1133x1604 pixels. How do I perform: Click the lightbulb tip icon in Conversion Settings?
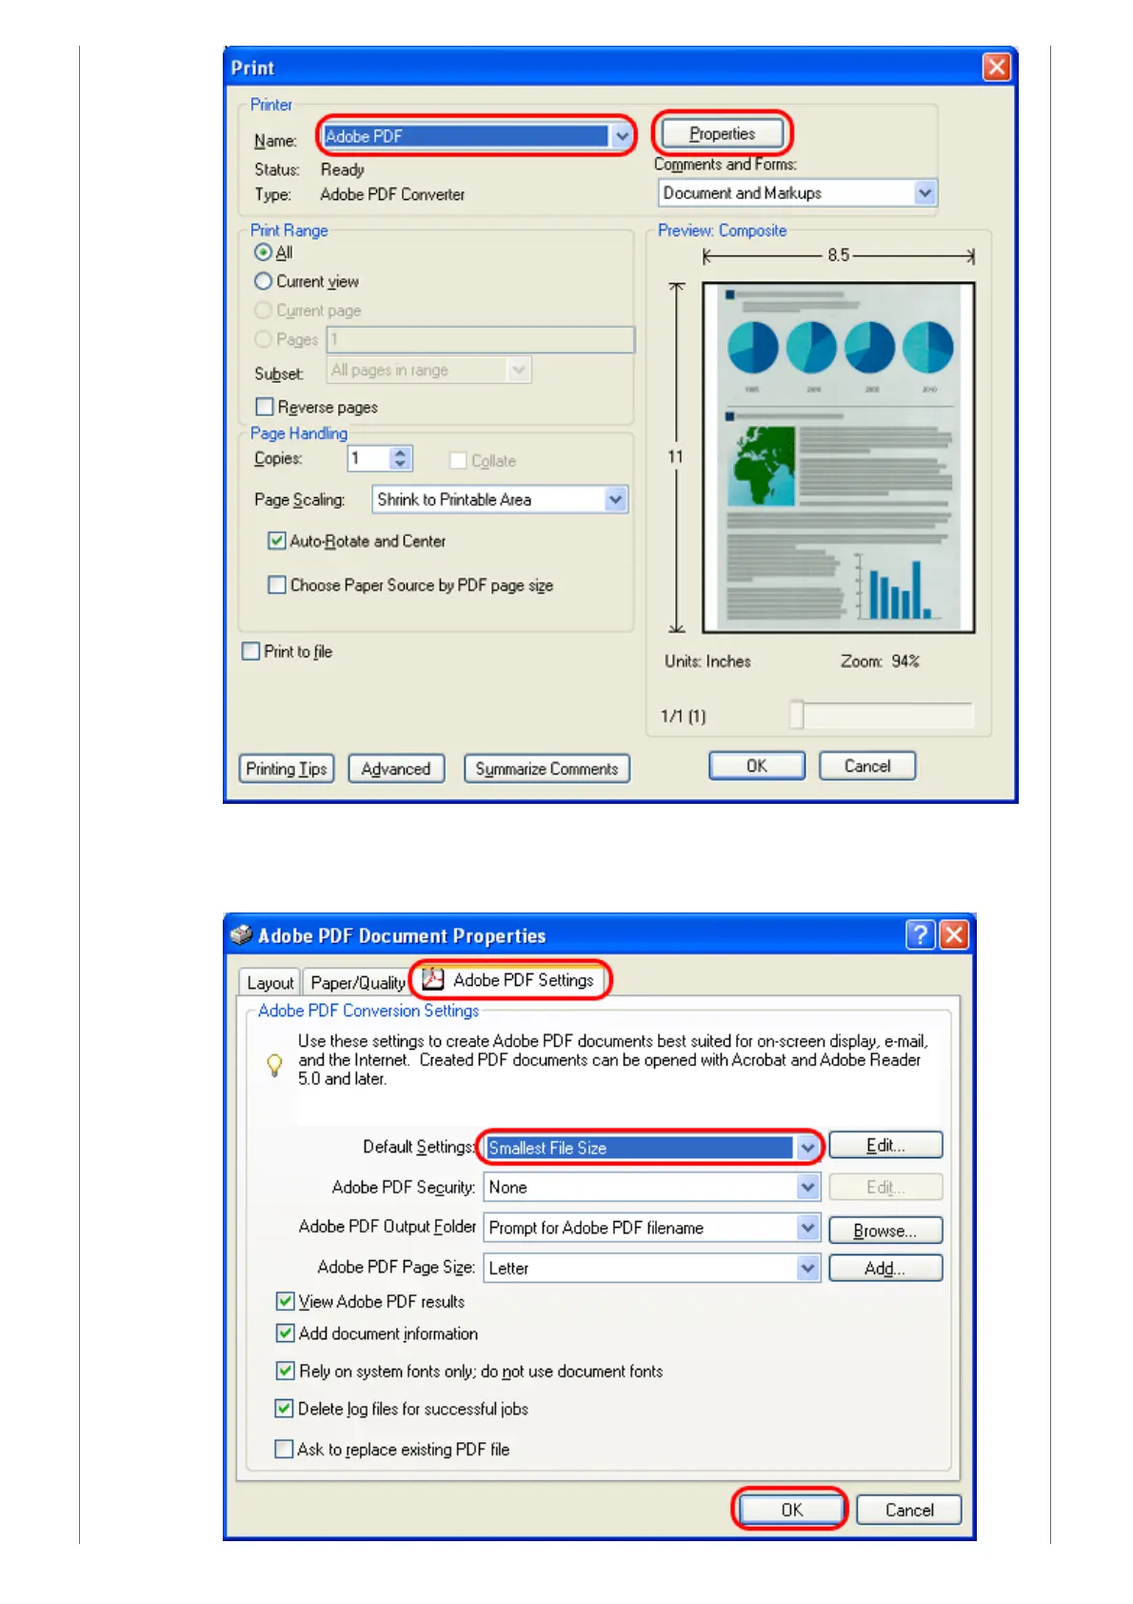coord(274,1065)
